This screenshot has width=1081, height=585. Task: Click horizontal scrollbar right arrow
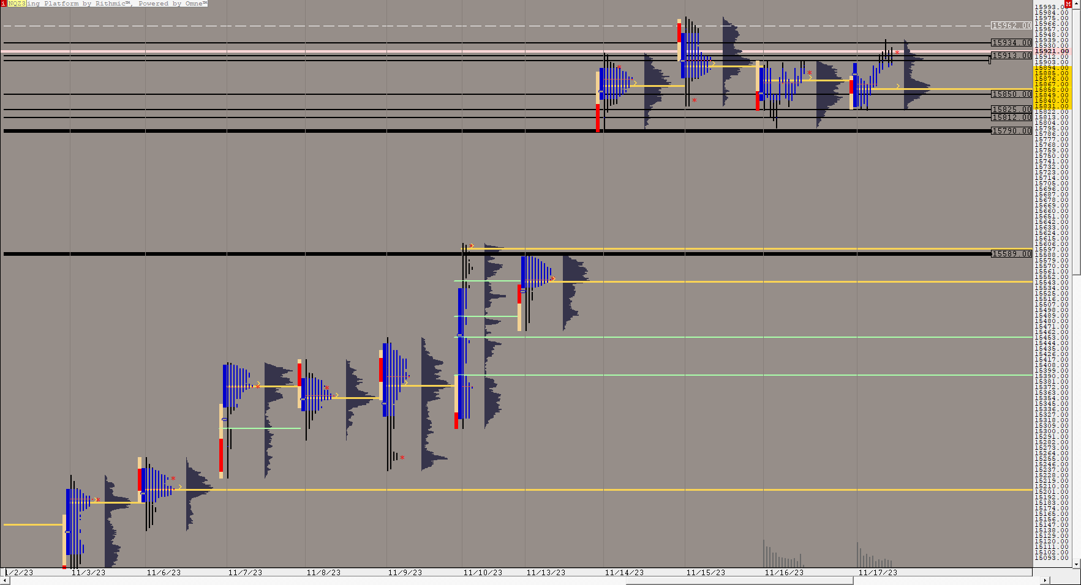[1045, 580]
